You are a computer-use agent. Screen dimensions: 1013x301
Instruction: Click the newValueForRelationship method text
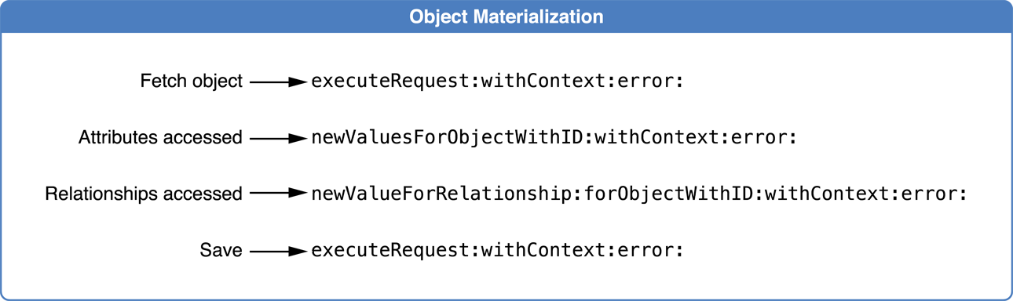[x=446, y=194]
